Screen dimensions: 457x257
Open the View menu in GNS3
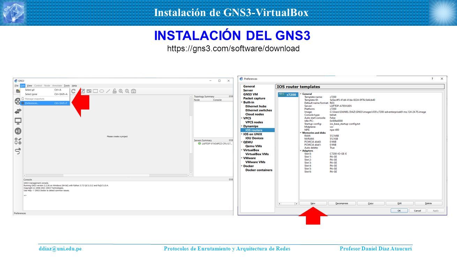[30, 86]
